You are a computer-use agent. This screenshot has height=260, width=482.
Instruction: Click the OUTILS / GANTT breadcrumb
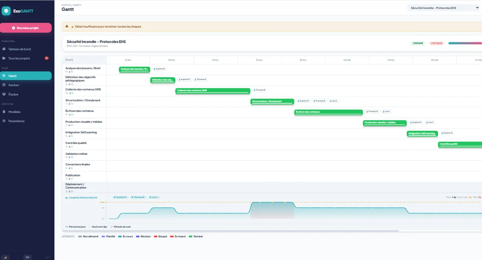pos(72,5)
